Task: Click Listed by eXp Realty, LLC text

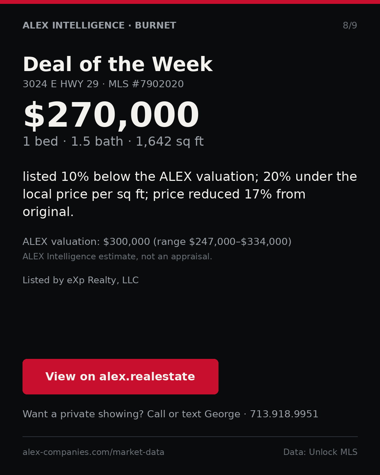Action: click(x=81, y=280)
